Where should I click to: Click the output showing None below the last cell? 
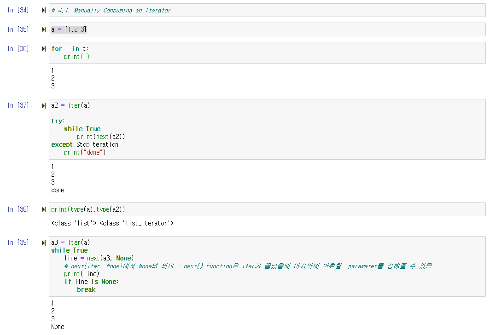[x=57, y=326]
